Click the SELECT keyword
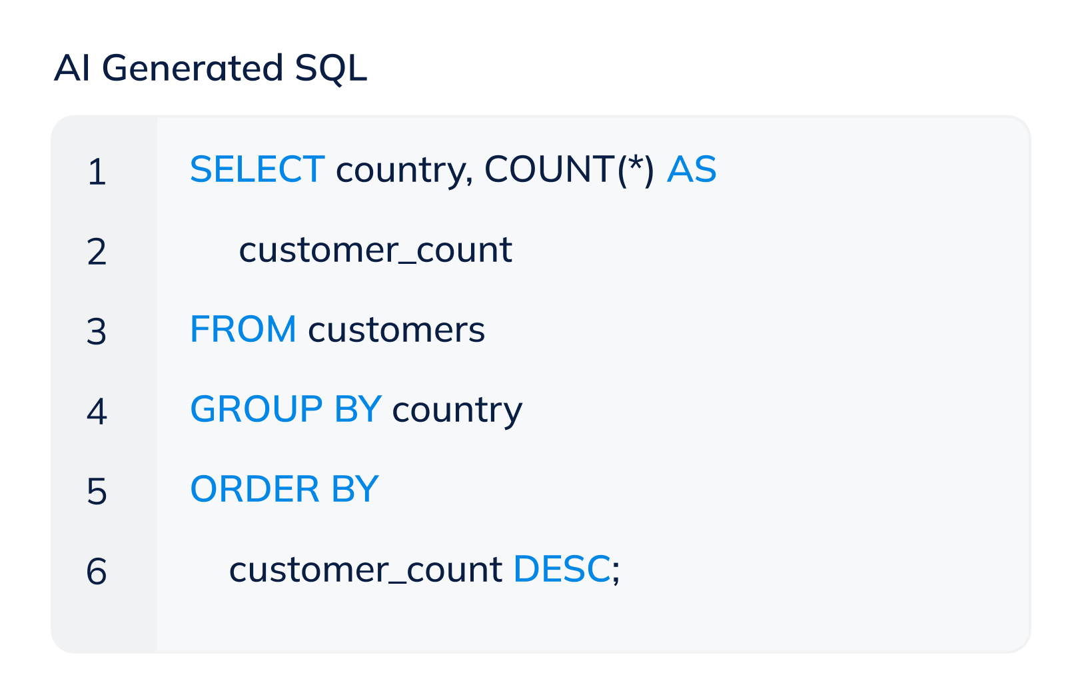Viewport: 1082px width, 699px height. click(x=257, y=169)
